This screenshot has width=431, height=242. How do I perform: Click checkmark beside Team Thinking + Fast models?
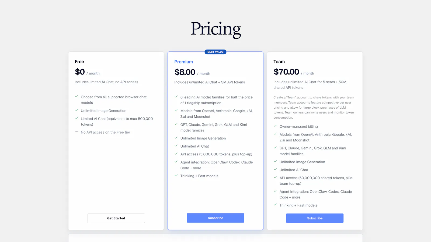pyautogui.click(x=275, y=205)
